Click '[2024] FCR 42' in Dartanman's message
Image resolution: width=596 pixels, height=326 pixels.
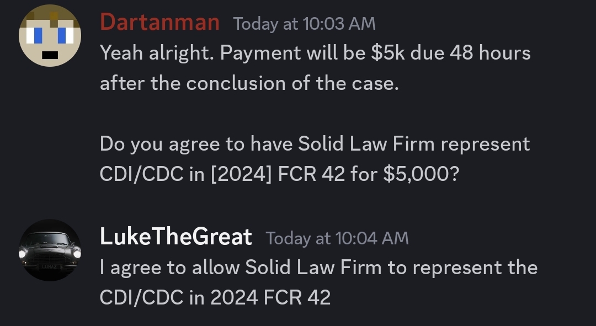pos(278,174)
